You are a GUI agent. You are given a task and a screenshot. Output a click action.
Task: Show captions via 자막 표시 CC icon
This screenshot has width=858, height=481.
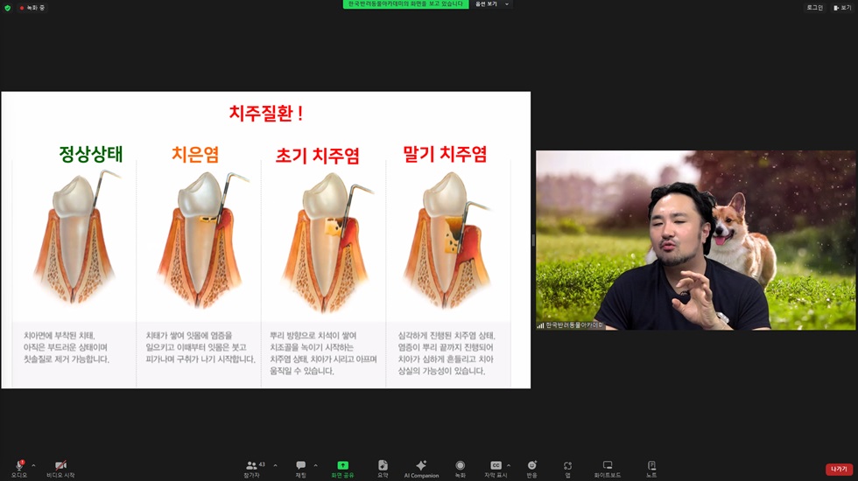(496, 465)
